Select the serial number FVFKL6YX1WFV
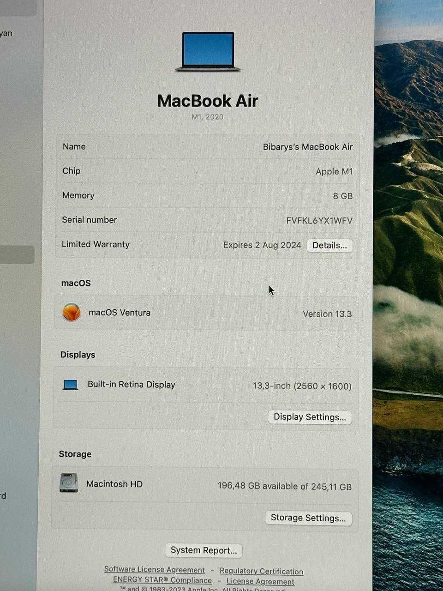This screenshot has height=591, width=443. point(319,221)
